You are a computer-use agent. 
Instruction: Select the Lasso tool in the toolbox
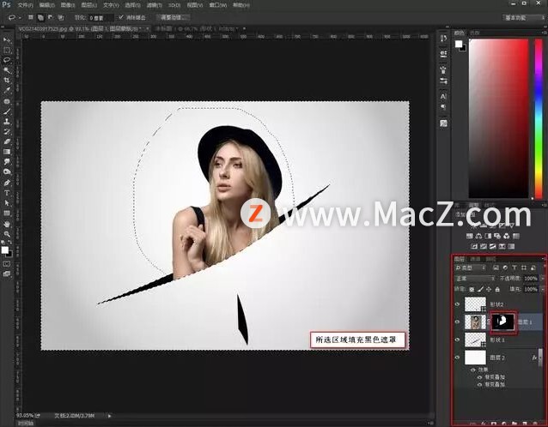pyautogui.click(x=7, y=60)
